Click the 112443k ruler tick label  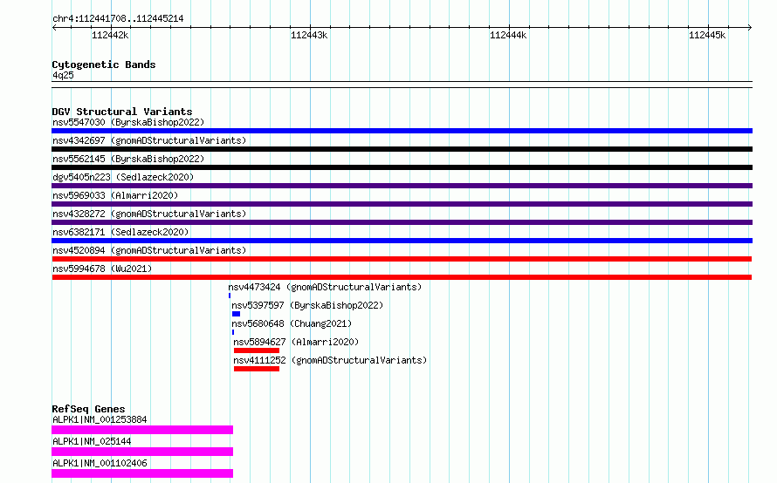coord(309,35)
